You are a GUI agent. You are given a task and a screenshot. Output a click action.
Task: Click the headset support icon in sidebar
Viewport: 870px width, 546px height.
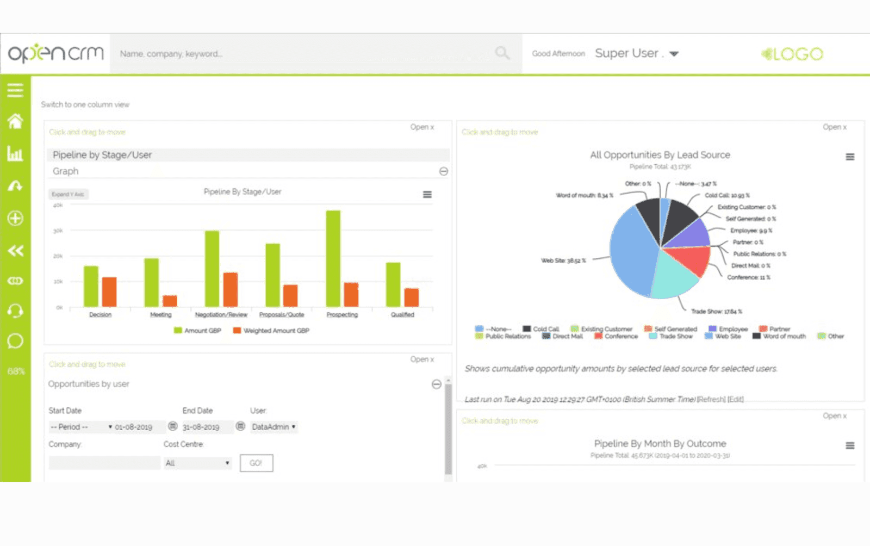pos(15,311)
